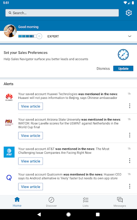View article for Arizona State University alert
The image size is (137, 220).
tap(30, 136)
